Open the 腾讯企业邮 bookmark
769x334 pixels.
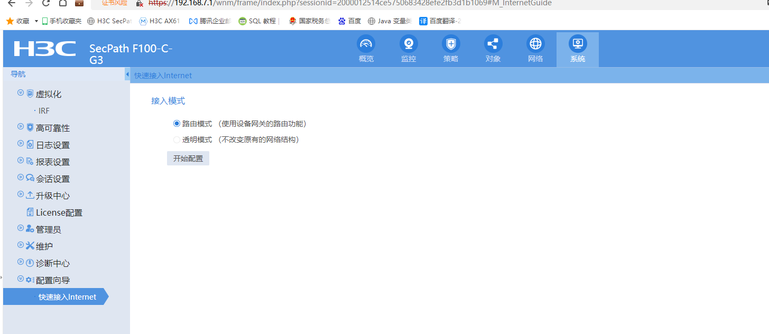click(x=210, y=21)
